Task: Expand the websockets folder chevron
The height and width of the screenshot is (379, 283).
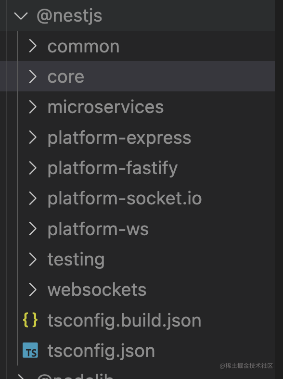Action: 33,290
